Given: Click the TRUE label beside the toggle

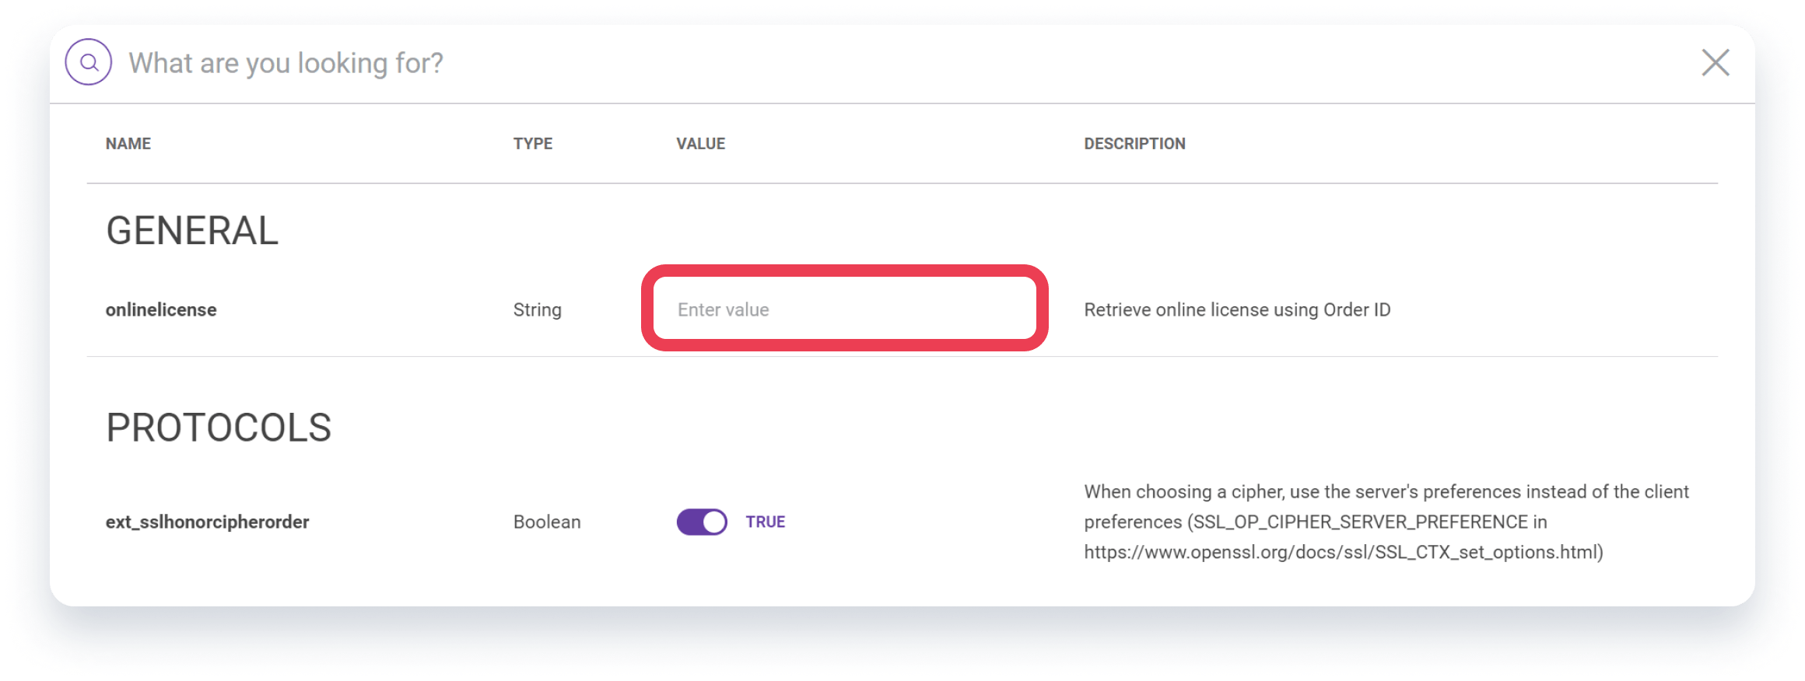Looking at the screenshot, I should (766, 522).
